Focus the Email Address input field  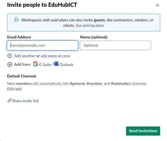[42, 46]
